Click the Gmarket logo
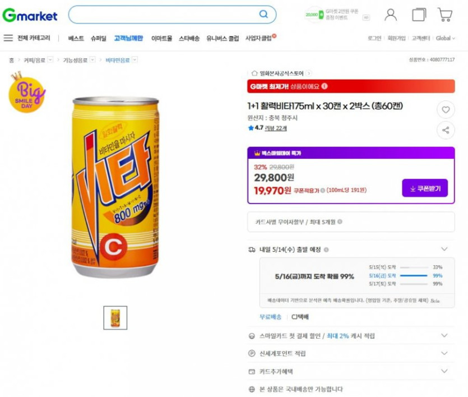This screenshot has height=397, width=468. click(31, 13)
